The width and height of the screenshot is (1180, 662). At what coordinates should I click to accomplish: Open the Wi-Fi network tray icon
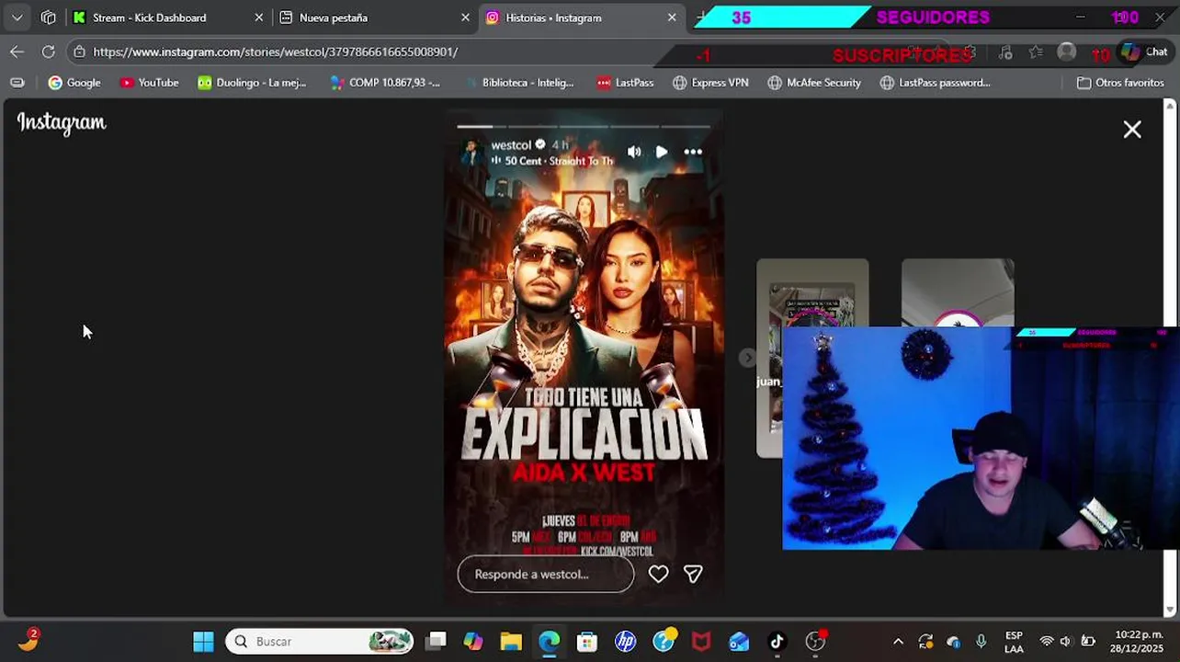pyautogui.click(x=1046, y=642)
